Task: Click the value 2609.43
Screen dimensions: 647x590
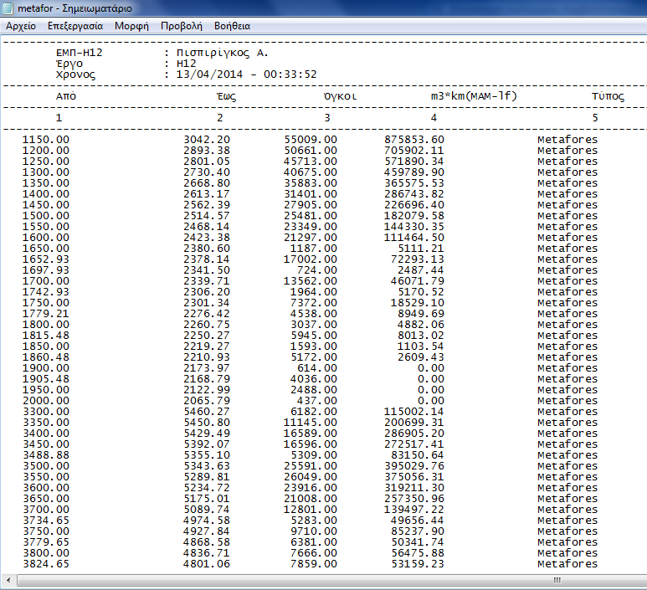Action: (421, 357)
